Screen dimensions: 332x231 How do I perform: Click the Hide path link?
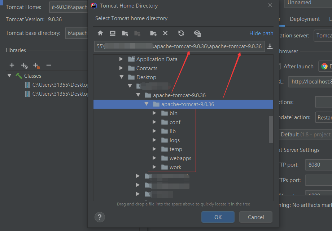[261, 33]
